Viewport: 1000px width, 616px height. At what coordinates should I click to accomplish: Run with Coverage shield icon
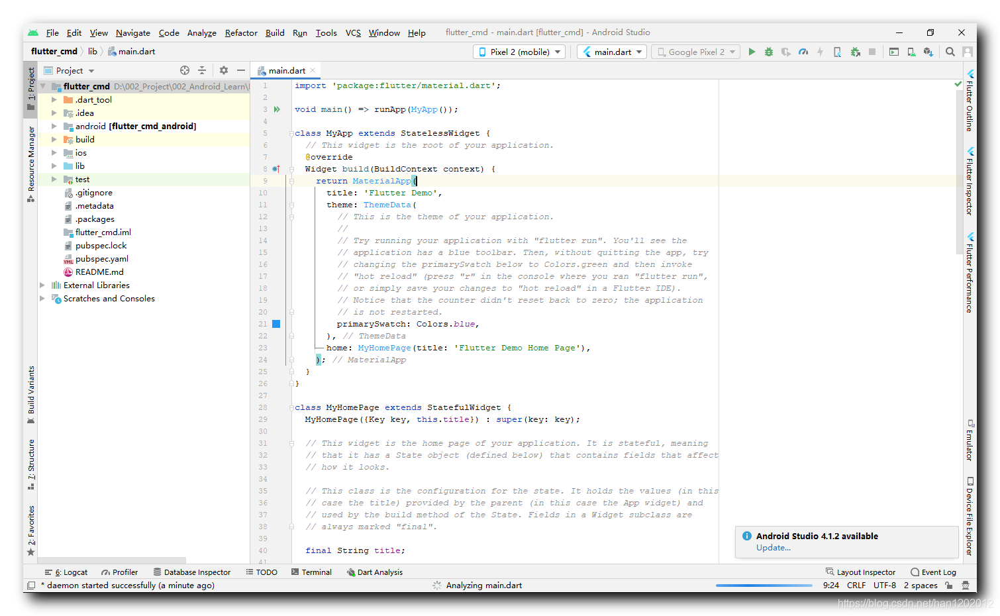point(786,52)
